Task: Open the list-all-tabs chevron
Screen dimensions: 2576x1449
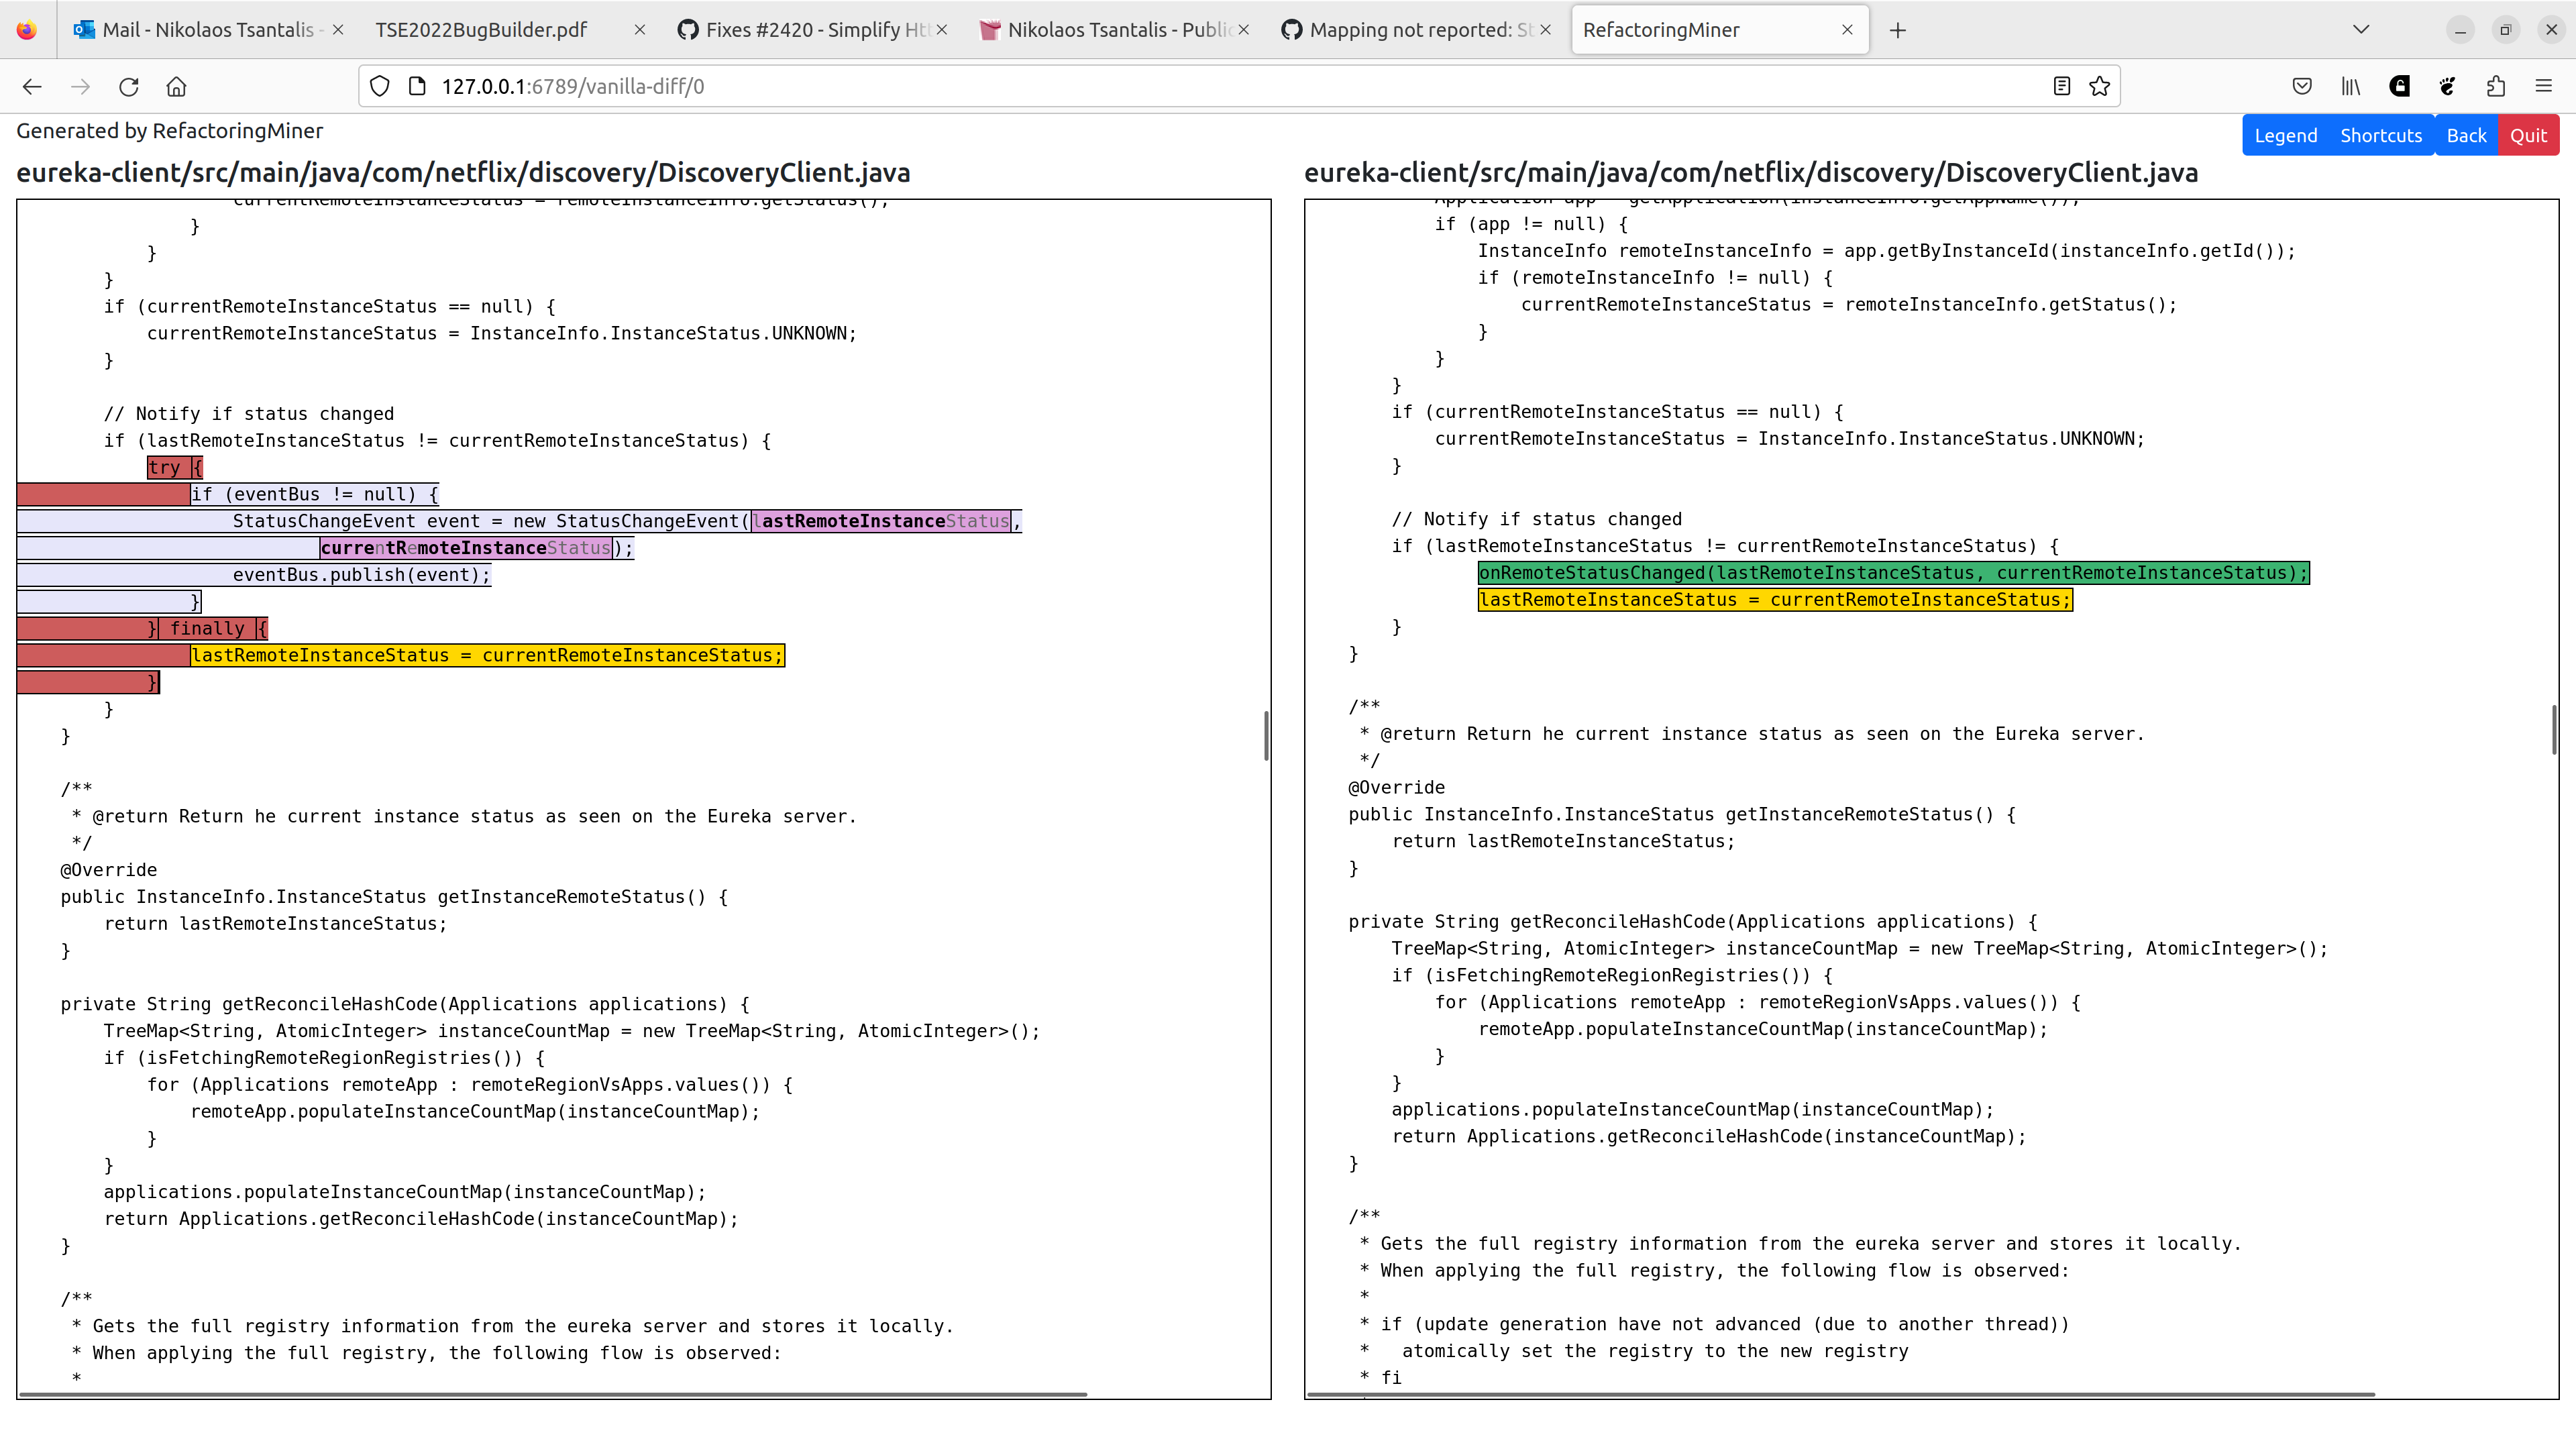Action: pyautogui.click(x=2361, y=29)
